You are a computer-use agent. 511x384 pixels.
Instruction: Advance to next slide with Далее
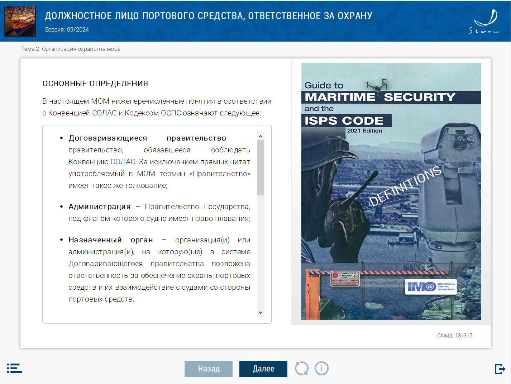[x=263, y=369]
